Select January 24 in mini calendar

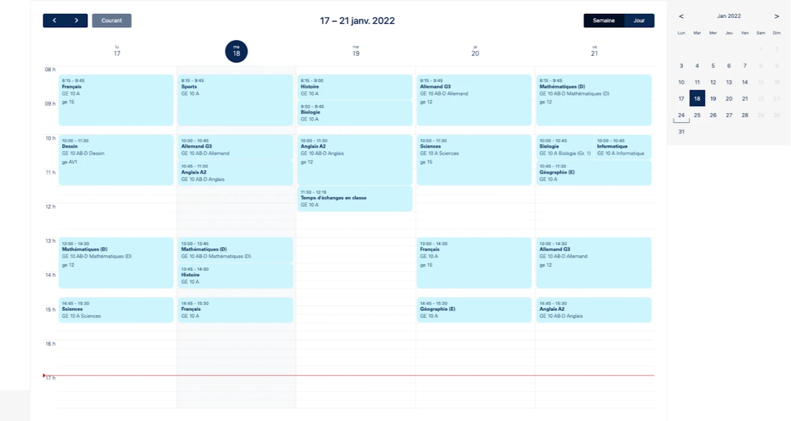681,115
